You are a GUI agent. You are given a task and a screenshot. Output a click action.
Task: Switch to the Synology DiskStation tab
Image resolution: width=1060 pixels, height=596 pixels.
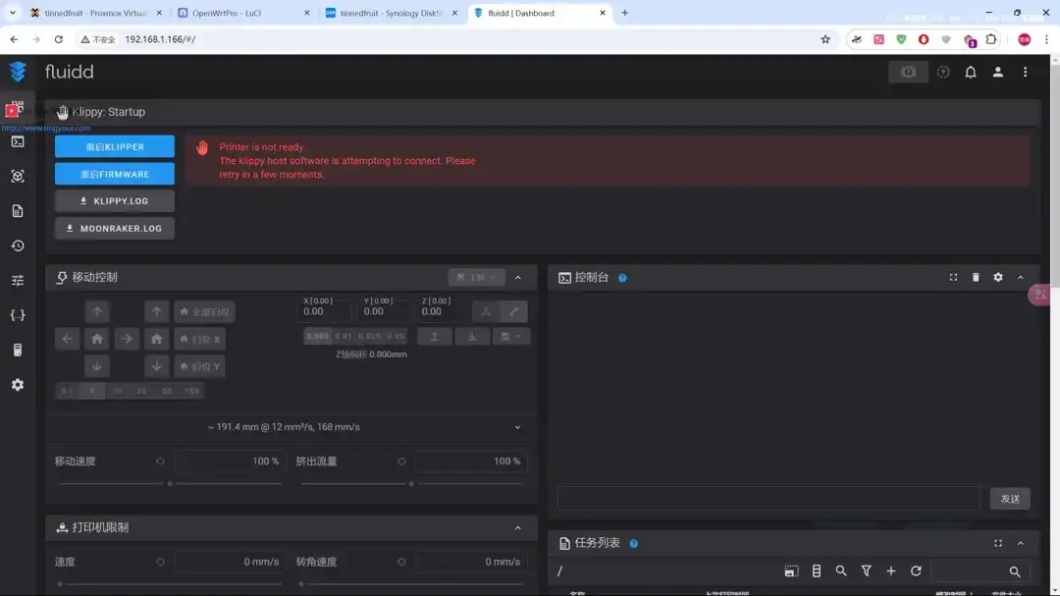392,13
